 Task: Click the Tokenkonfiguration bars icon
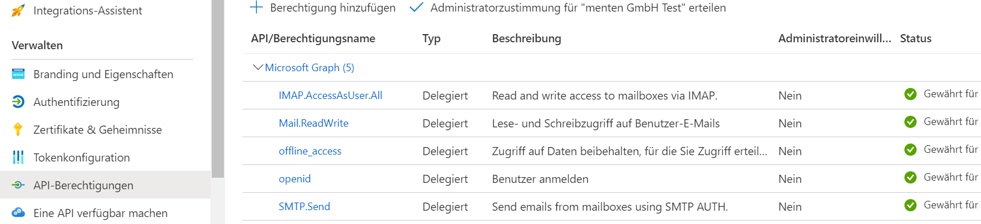pos(18,157)
